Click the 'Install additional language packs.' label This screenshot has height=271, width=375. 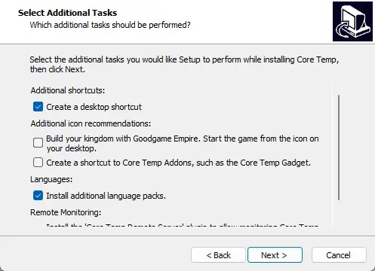(x=106, y=196)
